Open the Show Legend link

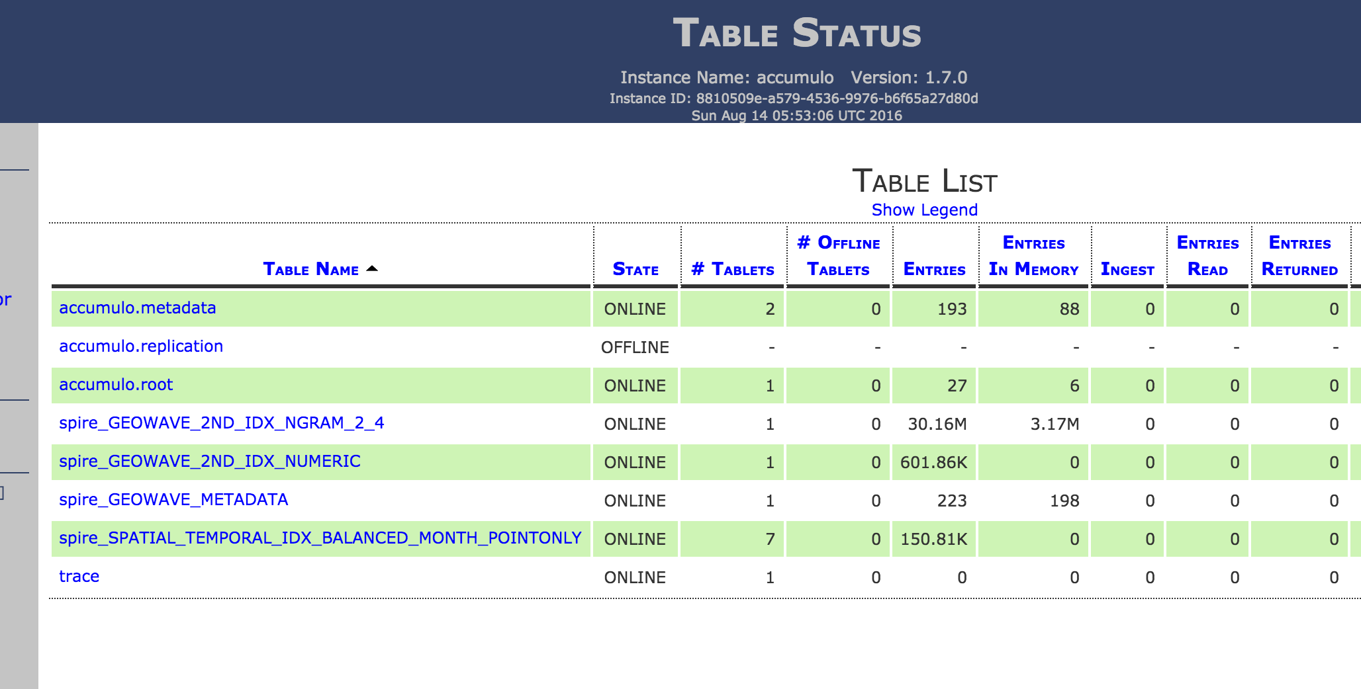coord(924,210)
